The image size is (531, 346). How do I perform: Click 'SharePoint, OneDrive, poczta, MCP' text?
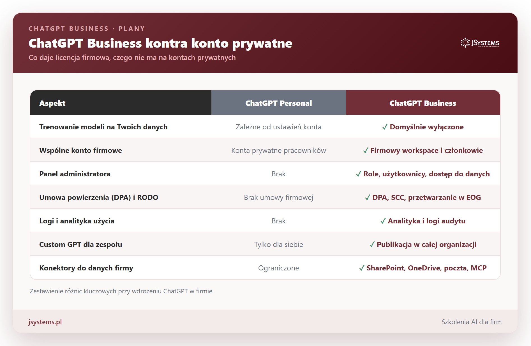click(x=427, y=268)
